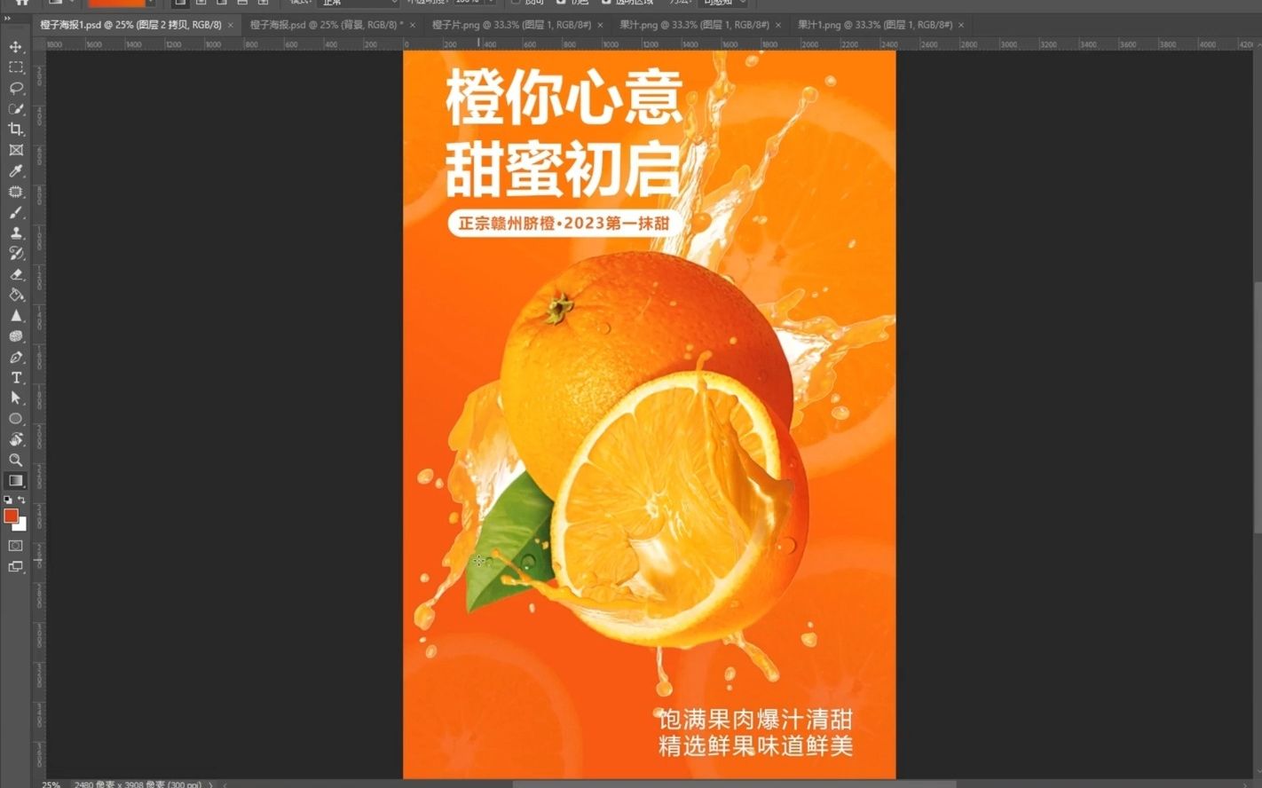
Task: Select the Sponge tool
Action: (16, 336)
